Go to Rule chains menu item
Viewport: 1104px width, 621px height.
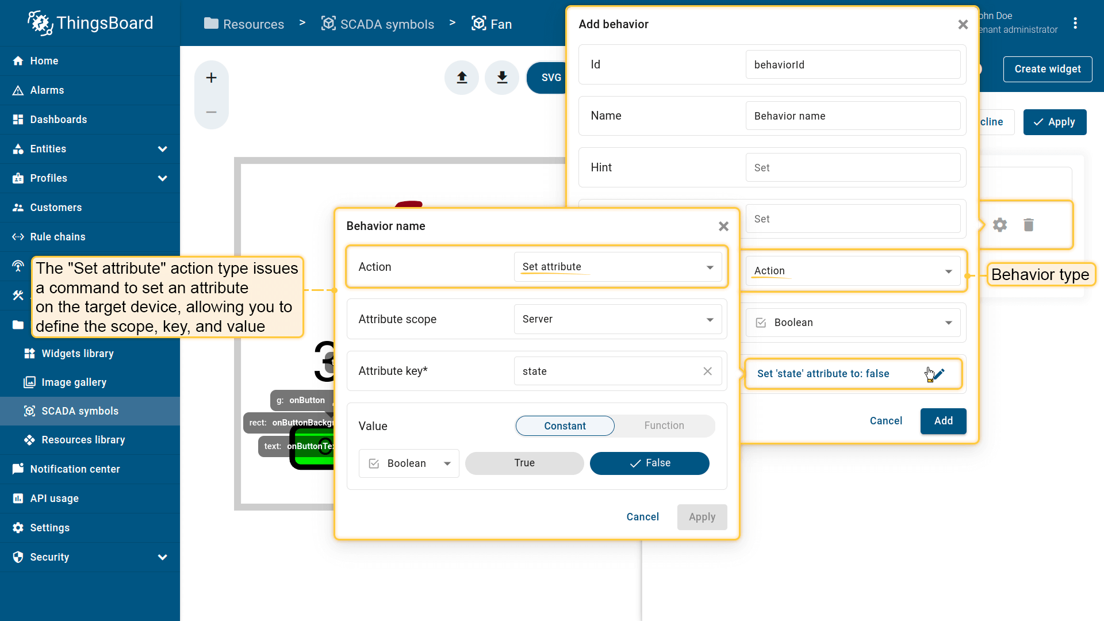click(57, 237)
